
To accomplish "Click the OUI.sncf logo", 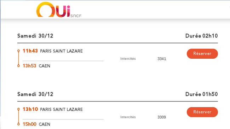I will (59, 10).
